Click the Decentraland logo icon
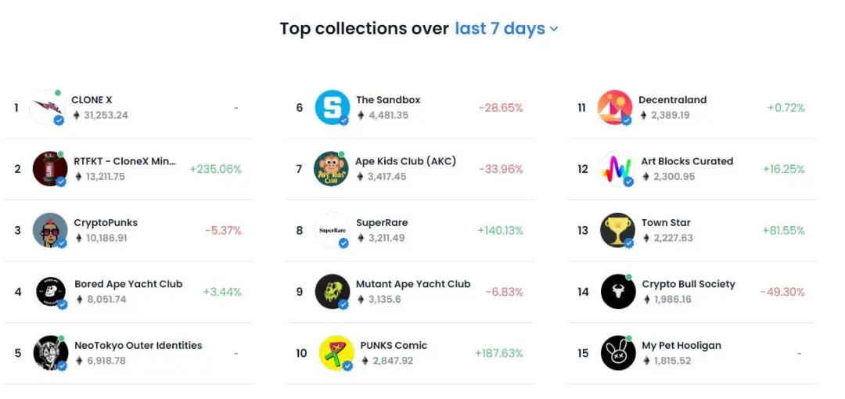This screenshot has width=845, height=399. [x=614, y=107]
